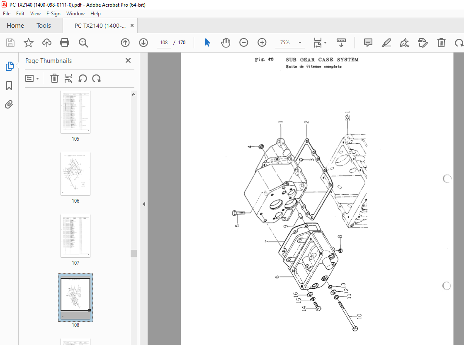
Task: Open the zoom level dropdown
Action: 300,43
